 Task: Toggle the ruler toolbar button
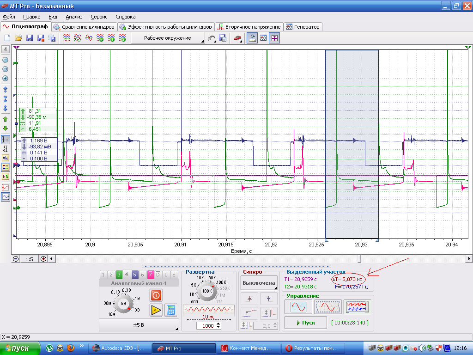point(252,38)
